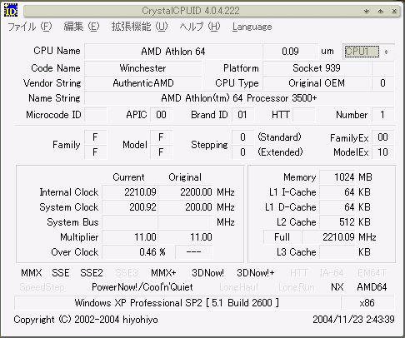The height and width of the screenshot is (338, 405).
Task: Click the ModelEx value 10
Action: coord(382,152)
